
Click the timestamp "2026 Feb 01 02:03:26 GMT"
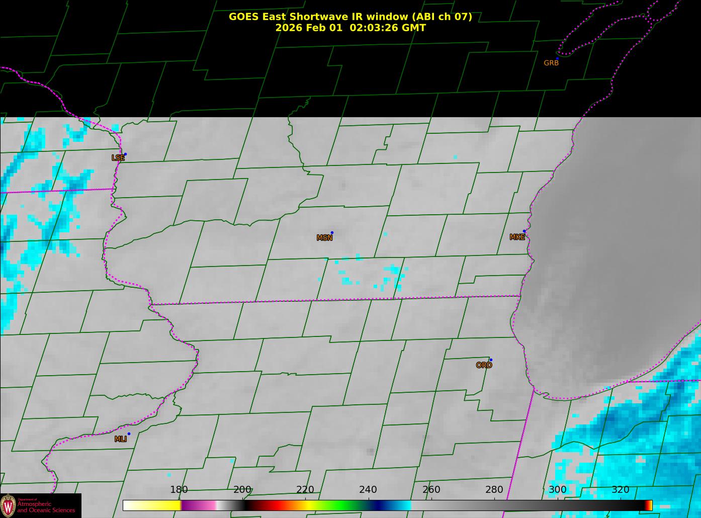pos(351,28)
